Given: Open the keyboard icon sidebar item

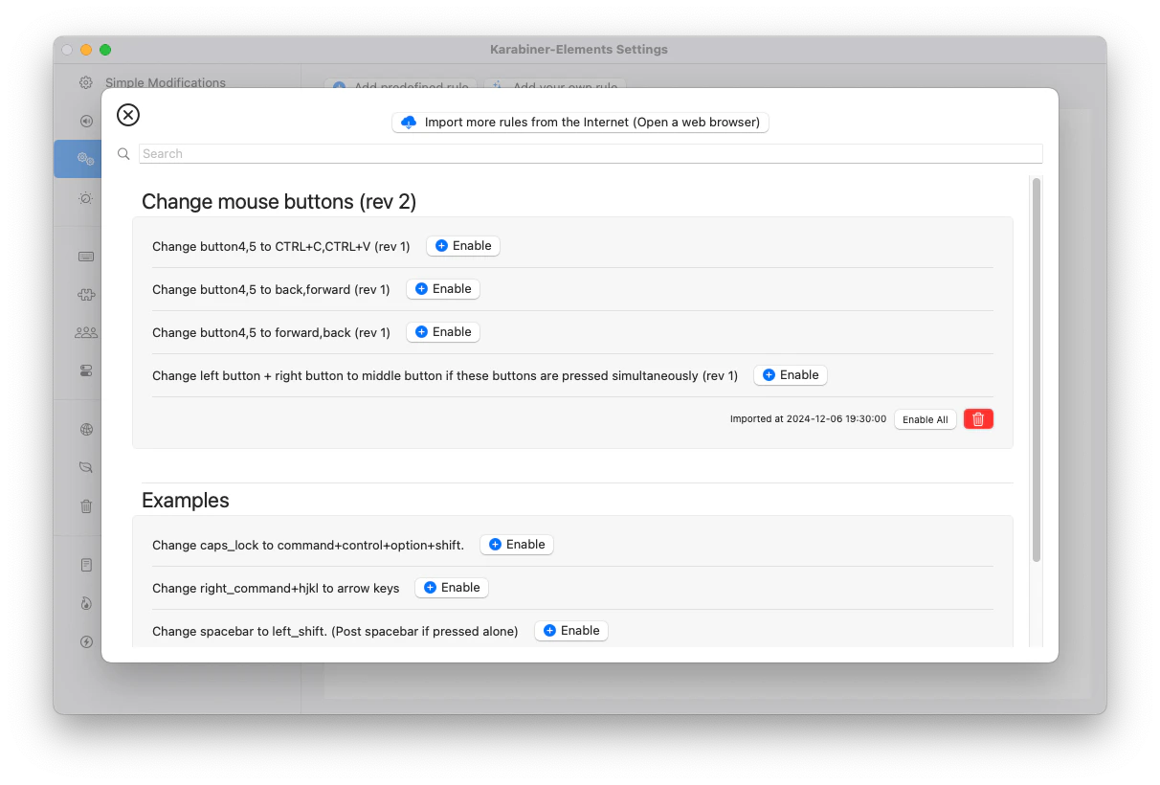Looking at the screenshot, I should 86,257.
